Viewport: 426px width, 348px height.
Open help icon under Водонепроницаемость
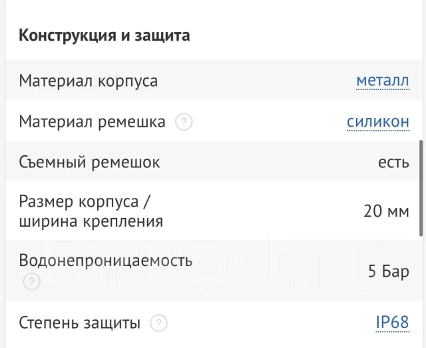[32, 281]
